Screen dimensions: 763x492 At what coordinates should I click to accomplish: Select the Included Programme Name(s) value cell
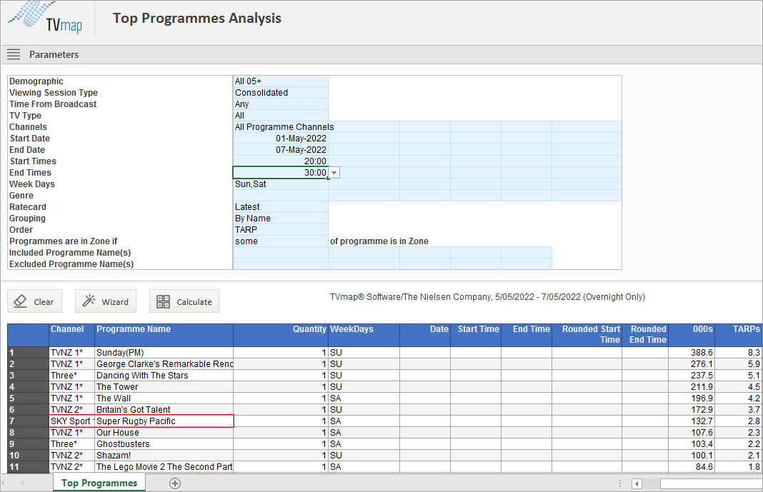pyautogui.click(x=281, y=253)
